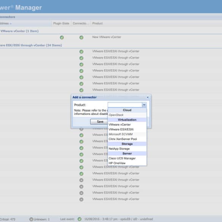This screenshot has width=222, height=222.
Task: Click the Connectio... column header
Action: [x=80, y=24]
